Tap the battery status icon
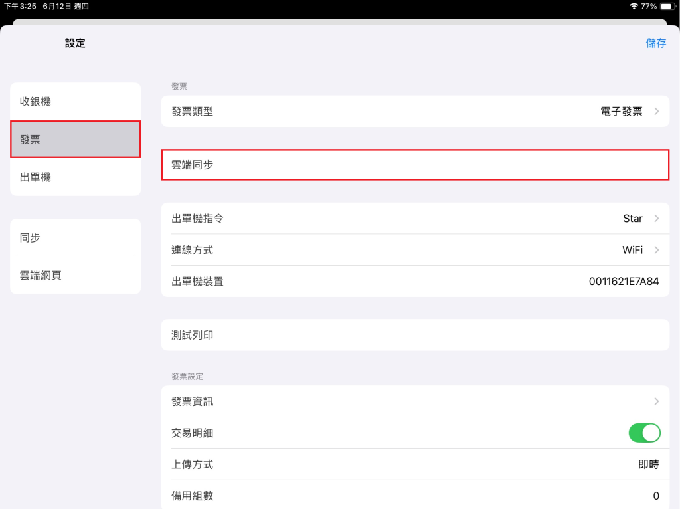Image resolution: width=680 pixels, height=509 pixels. [x=667, y=6]
